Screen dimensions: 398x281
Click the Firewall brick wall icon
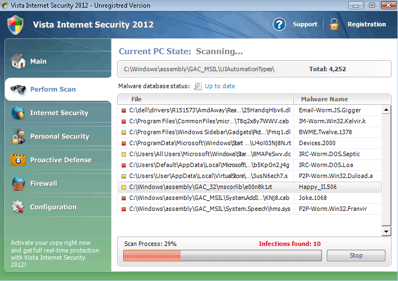click(18, 183)
